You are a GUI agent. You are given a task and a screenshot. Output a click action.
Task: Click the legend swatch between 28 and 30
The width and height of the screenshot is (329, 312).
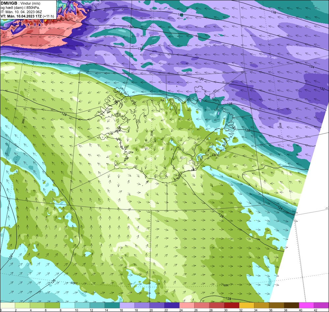(x=217, y=305)
